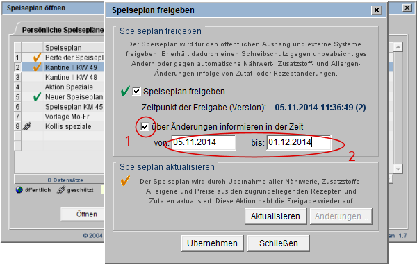
Task: Click the Aktualisieren button
Action: point(275,216)
